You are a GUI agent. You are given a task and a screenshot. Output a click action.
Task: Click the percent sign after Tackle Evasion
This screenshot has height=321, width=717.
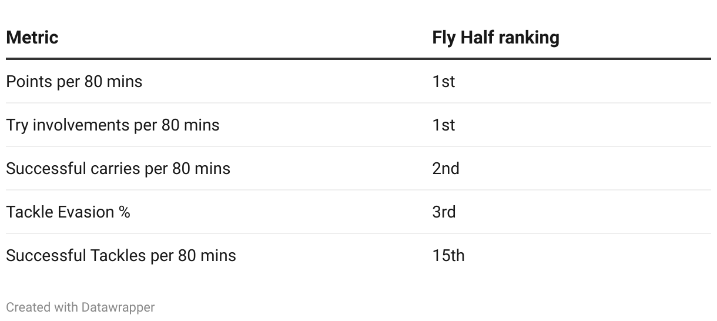click(123, 212)
